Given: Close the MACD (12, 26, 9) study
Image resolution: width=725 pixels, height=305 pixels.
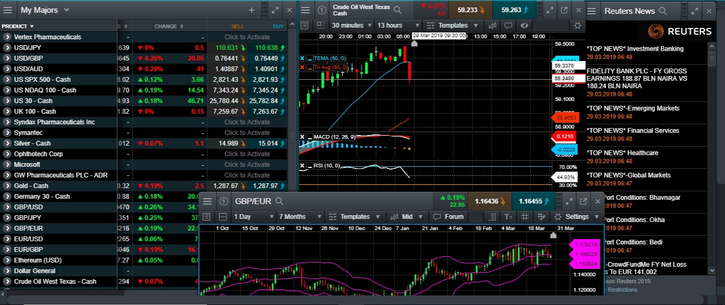Looking at the screenshot, I should coord(302,137).
